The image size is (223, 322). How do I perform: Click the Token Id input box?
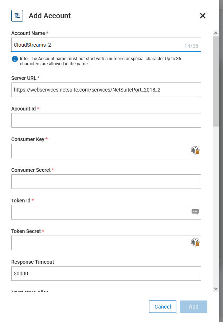91,212
